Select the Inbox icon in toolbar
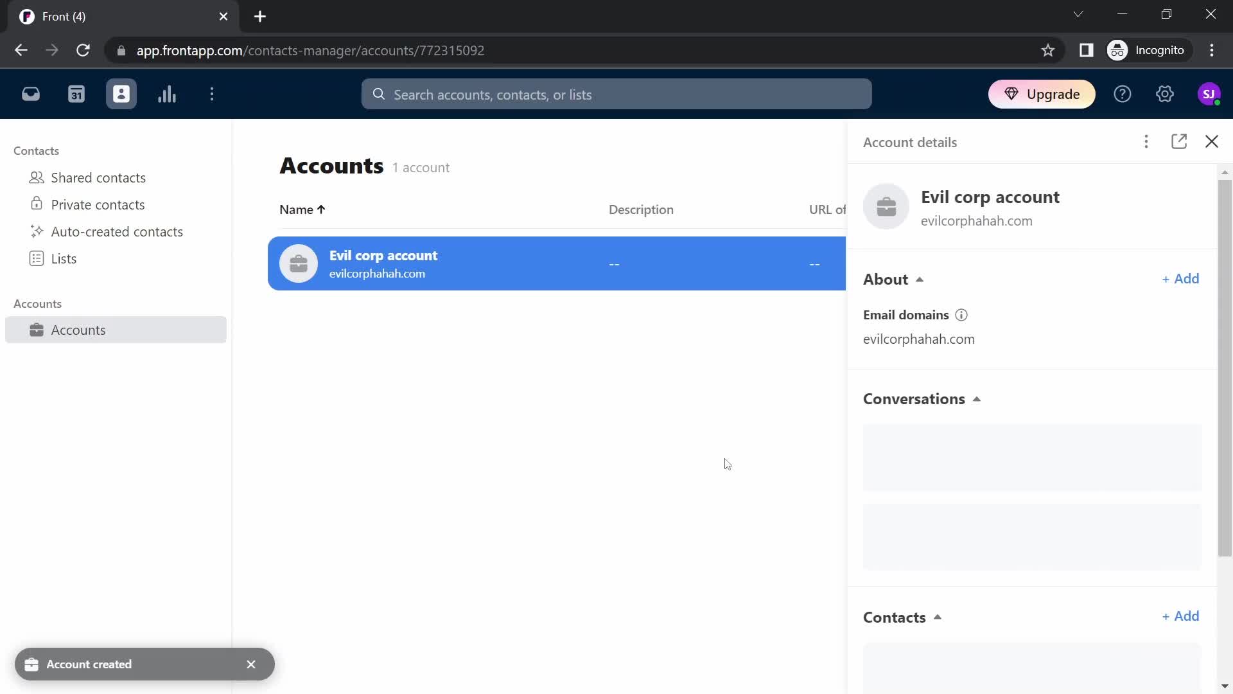 [30, 94]
